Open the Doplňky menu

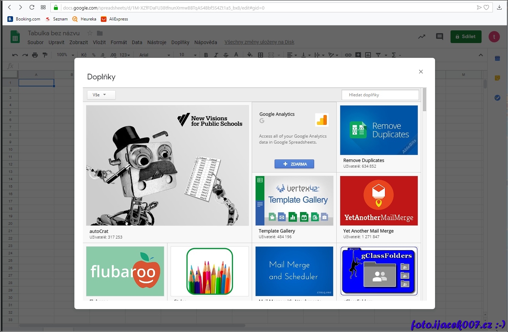[180, 42]
